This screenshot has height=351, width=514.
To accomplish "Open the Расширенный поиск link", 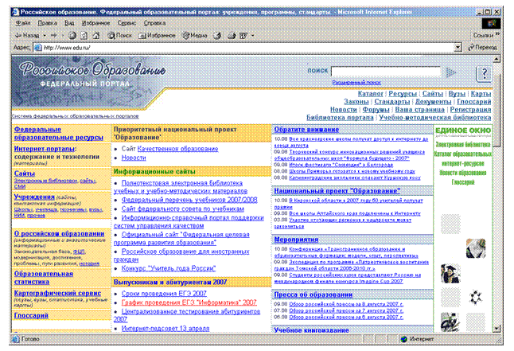I will (x=356, y=83).
